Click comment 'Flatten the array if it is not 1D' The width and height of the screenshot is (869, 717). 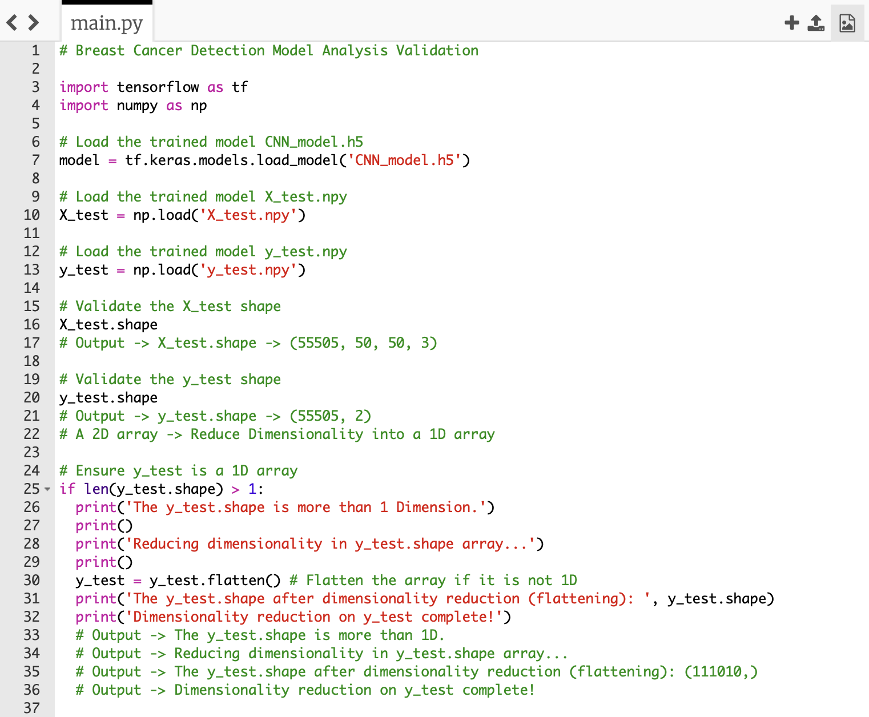tap(433, 581)
